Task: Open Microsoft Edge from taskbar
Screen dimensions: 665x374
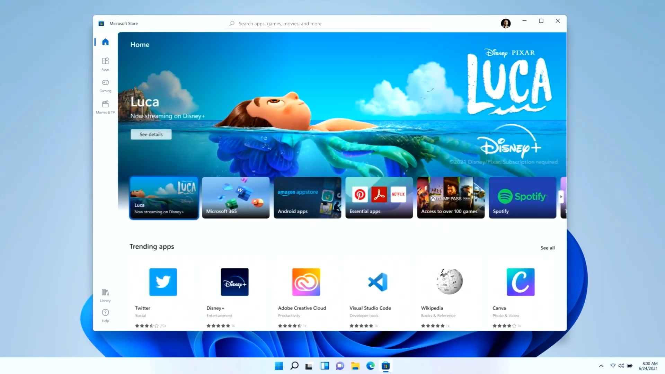Action: point(371,366)
